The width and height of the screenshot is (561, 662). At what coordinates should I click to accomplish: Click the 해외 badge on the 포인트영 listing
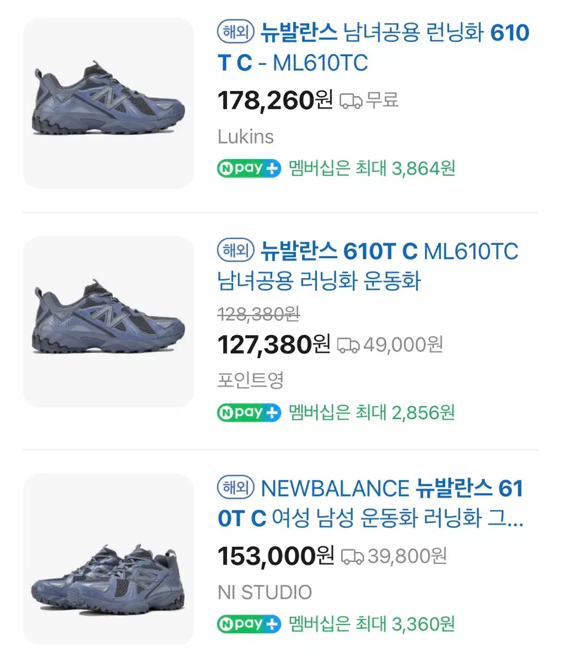point(236,250)
